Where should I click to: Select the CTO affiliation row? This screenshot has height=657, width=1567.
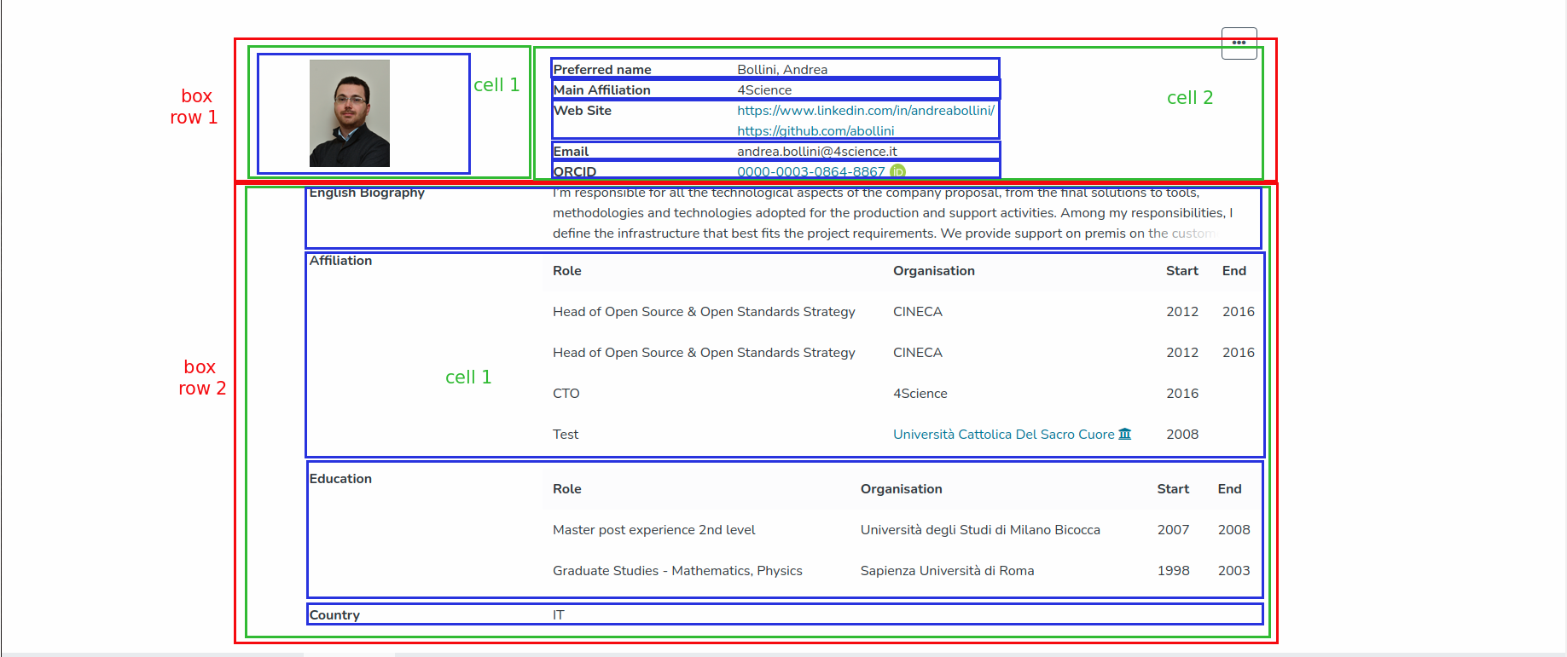pos(566,394)
